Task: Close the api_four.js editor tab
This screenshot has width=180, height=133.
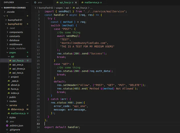Action: point(76,2)
